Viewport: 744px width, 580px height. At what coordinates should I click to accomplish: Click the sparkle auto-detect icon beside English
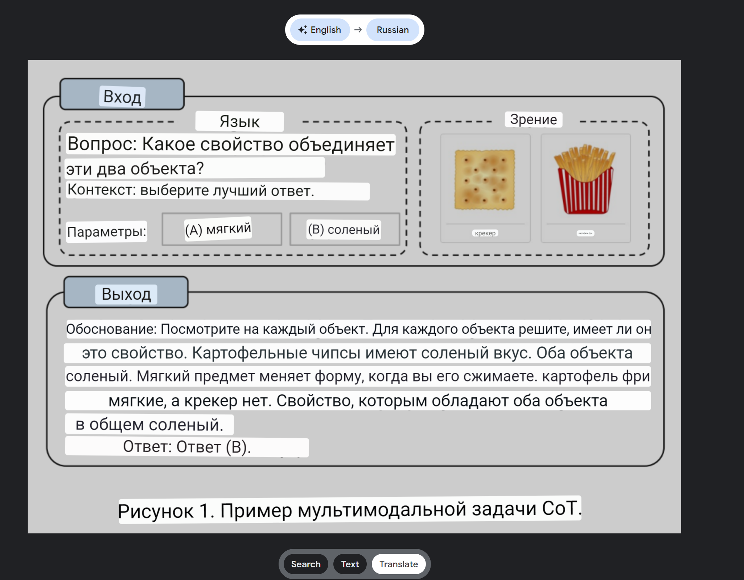[x=302, y=30]
